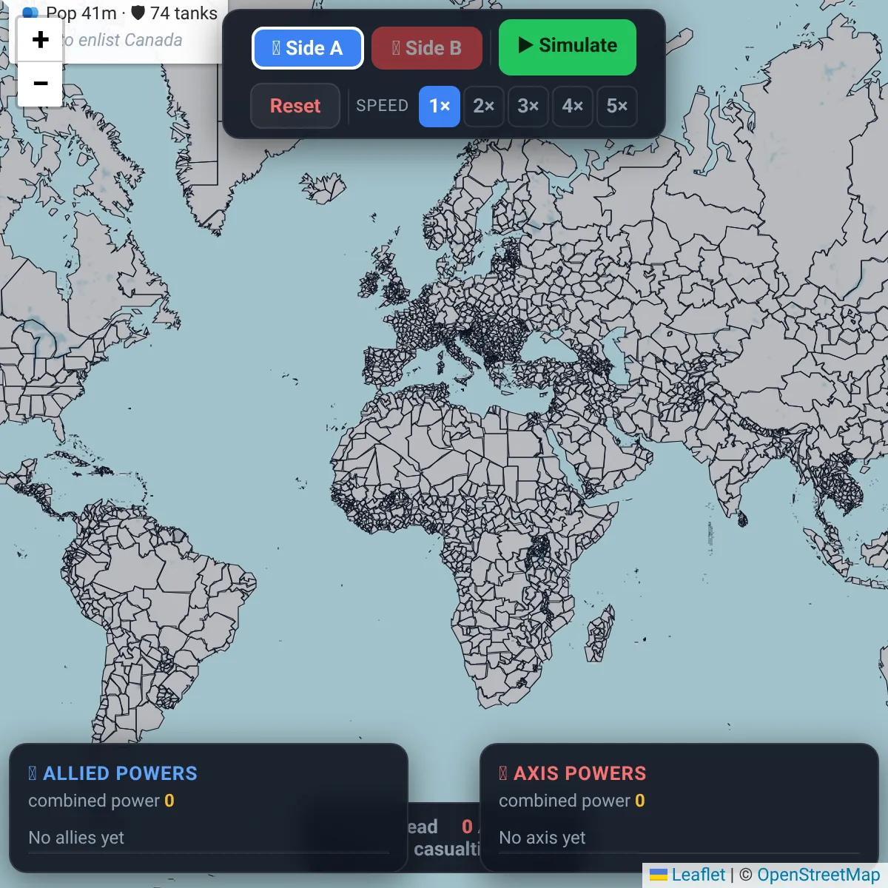Viewport: 888px width, 888px height.
Task: Start the Simulate playback
Action: click(x=568, y=47)
